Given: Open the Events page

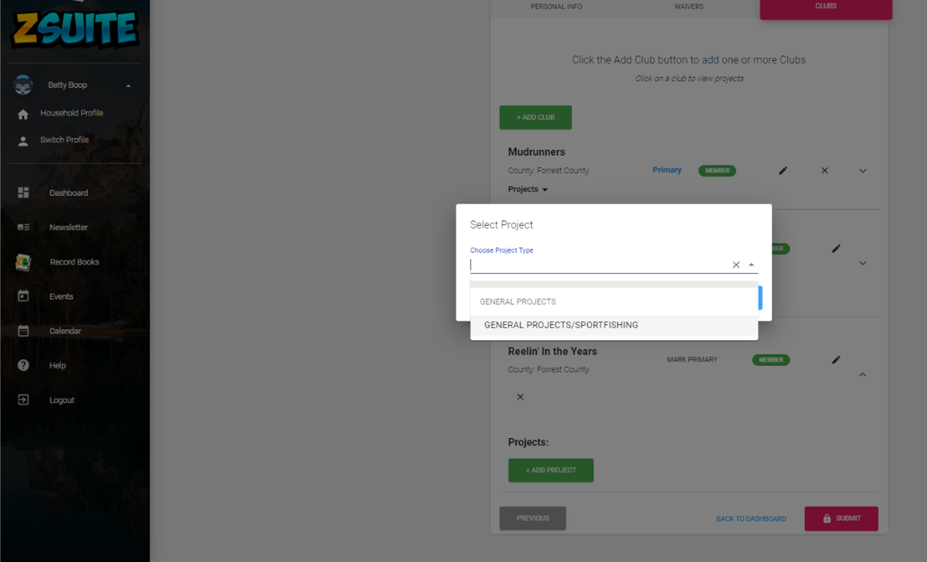Looking at the screenshot, I should (62, 296).
